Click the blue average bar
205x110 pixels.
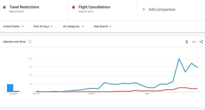click(10, 88)
